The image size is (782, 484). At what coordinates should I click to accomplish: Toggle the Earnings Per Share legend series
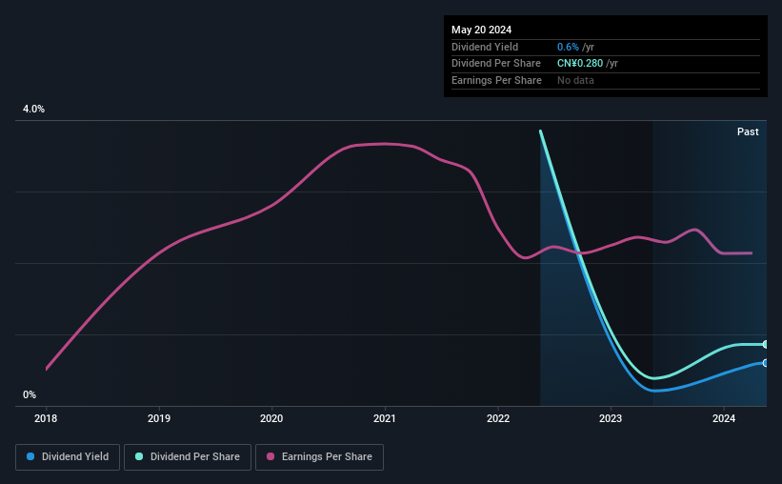[319, 457]
